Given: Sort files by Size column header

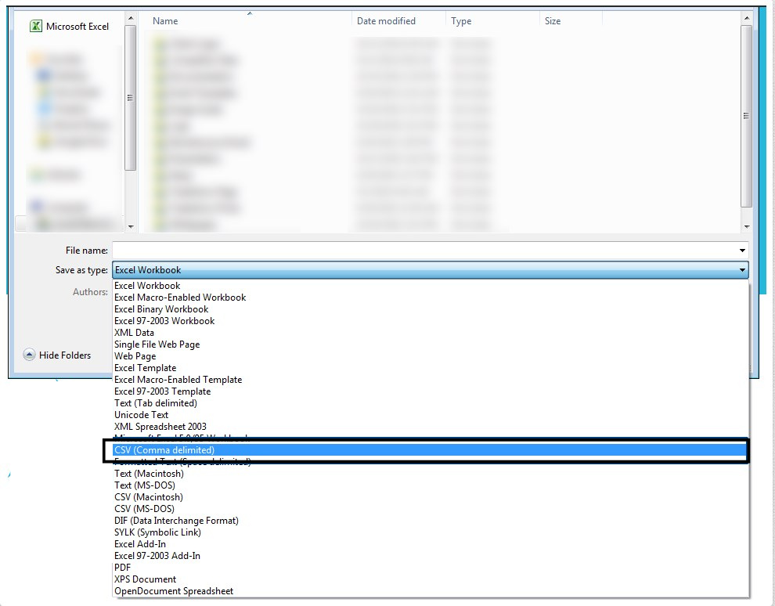Looking at the screenshot, I should coord(553,21).
